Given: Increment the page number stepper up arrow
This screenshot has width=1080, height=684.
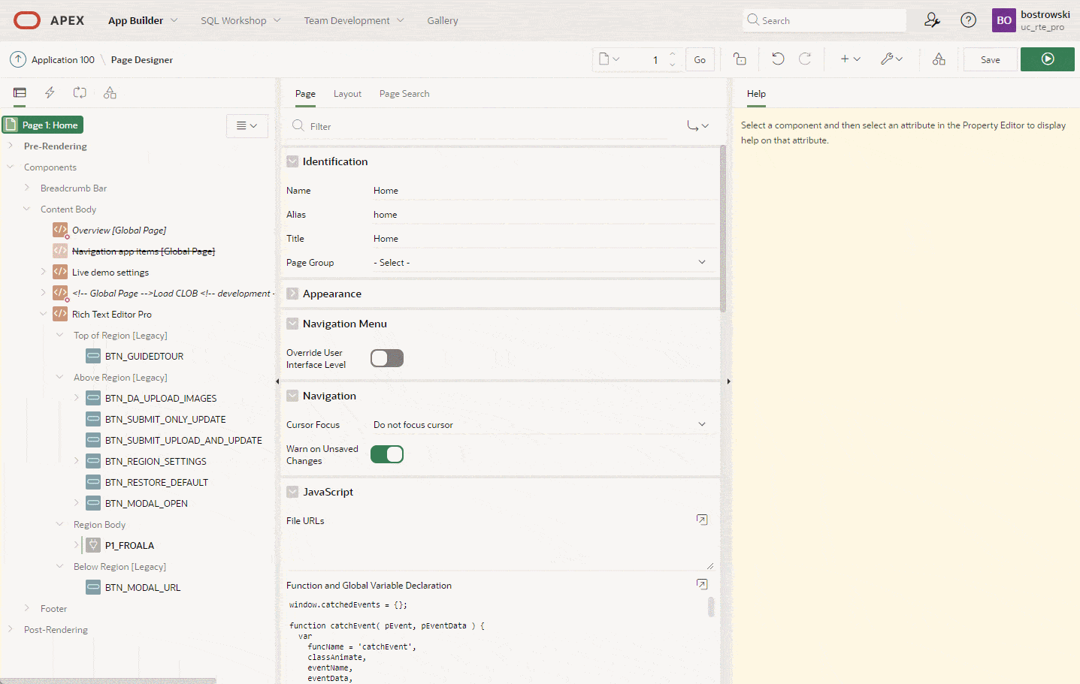Looking at the screenshot, I should tap(673, 54).
